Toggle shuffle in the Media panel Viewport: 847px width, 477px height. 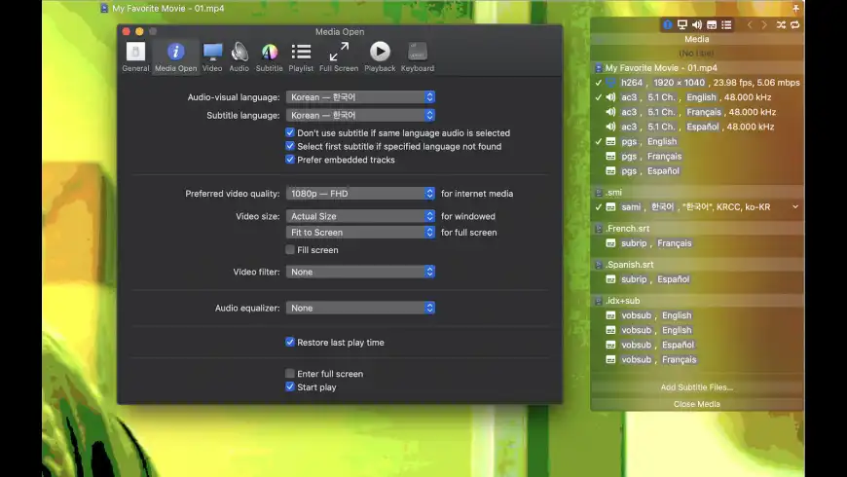click(781, 25)
